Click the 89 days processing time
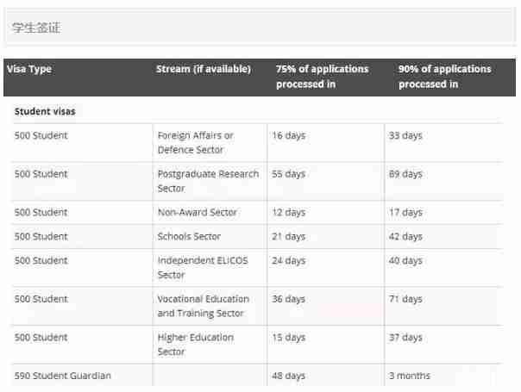Viewport: 521px width, 392px height. click(x=405, y=174)
